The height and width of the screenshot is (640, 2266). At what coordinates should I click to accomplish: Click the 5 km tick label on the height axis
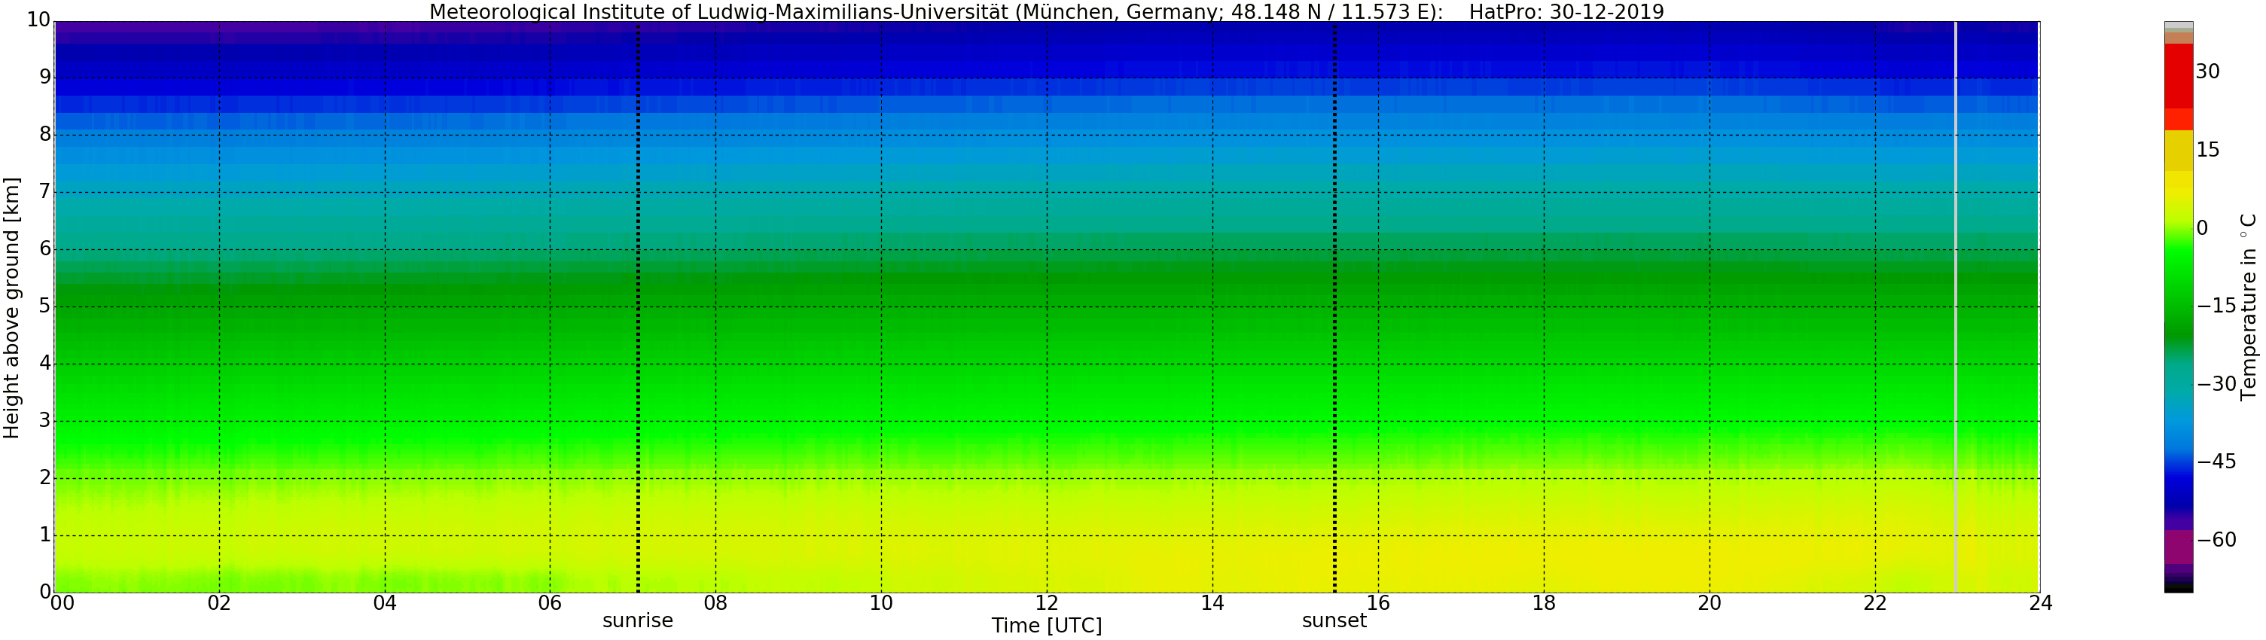click(45, 306)
